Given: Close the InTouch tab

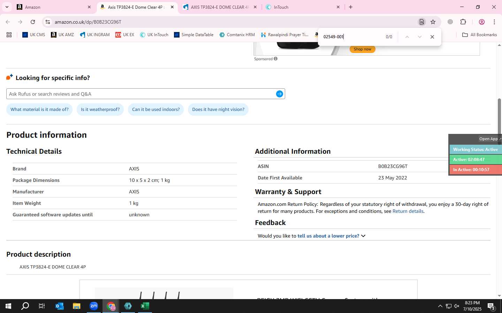Looking at the screenshot, I should [x=338, y=7].
